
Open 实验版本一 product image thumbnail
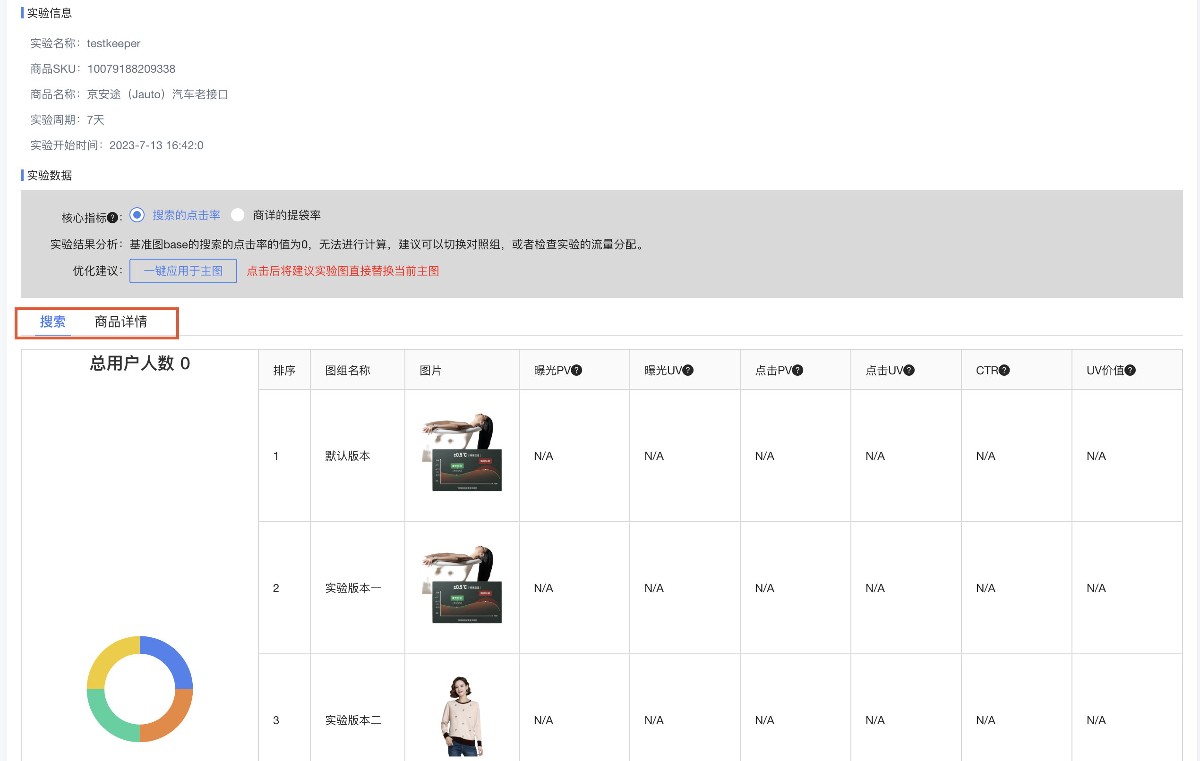click(462, 585)
